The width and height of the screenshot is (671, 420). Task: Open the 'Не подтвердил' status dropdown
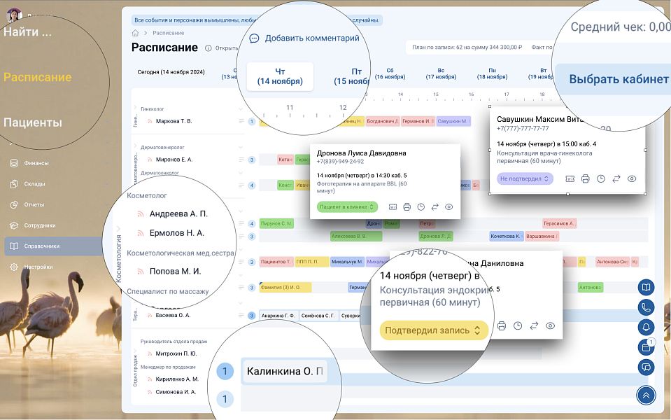tap(525, 179)
